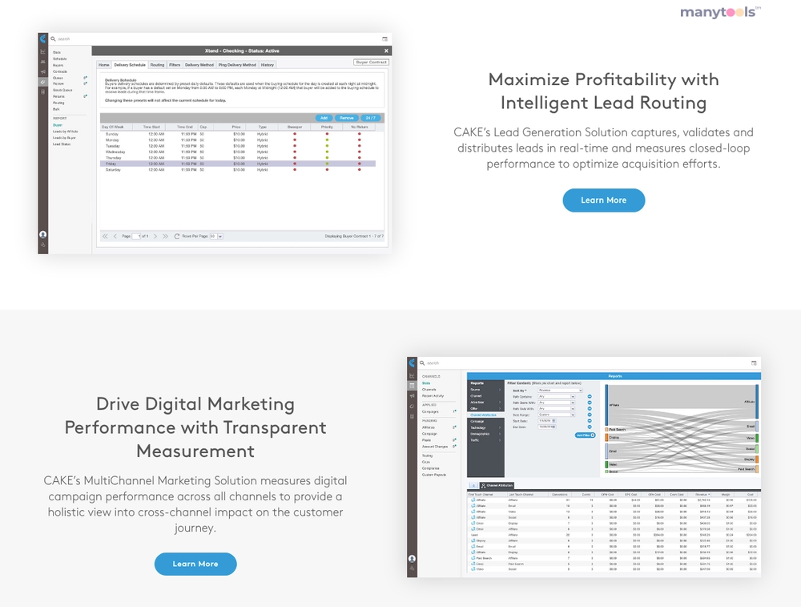Open the calendar icon atop the Xtend screenshot
Image resolution: width=801 pixels, height=607 pixels.
pyautogui.click(x=384, y=38)
